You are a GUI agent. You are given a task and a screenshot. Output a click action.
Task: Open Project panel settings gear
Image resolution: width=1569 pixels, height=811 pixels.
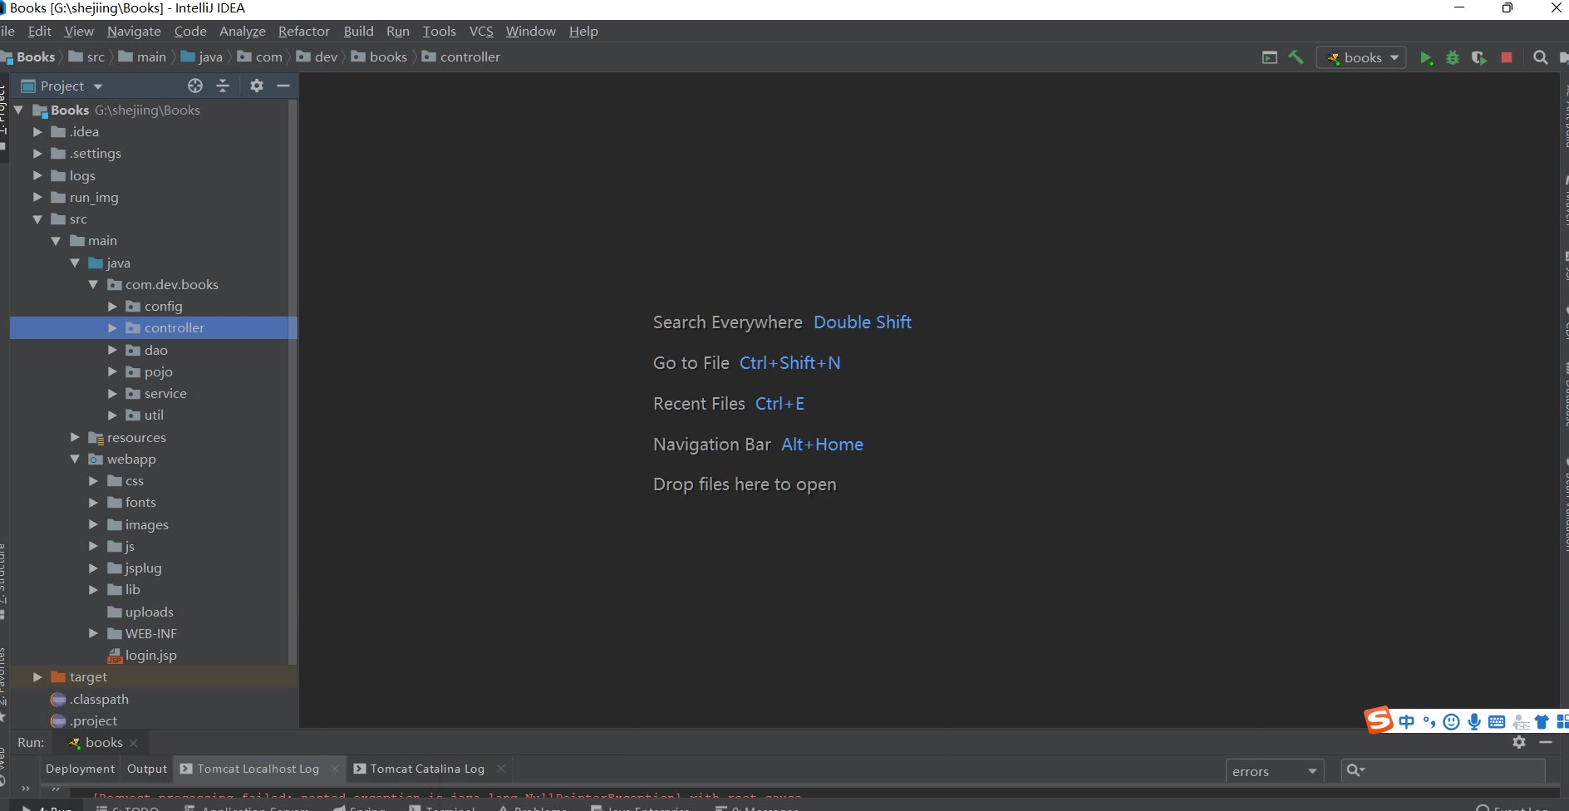(257, 86)
